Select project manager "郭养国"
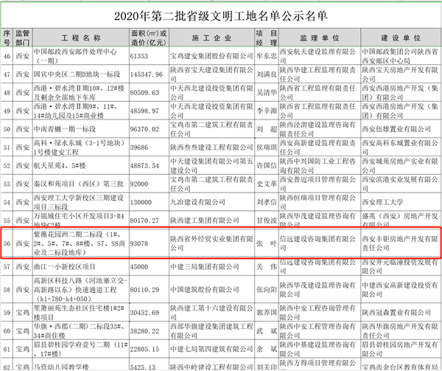Viewport: 442px width, 371px height. pos(267,313)
